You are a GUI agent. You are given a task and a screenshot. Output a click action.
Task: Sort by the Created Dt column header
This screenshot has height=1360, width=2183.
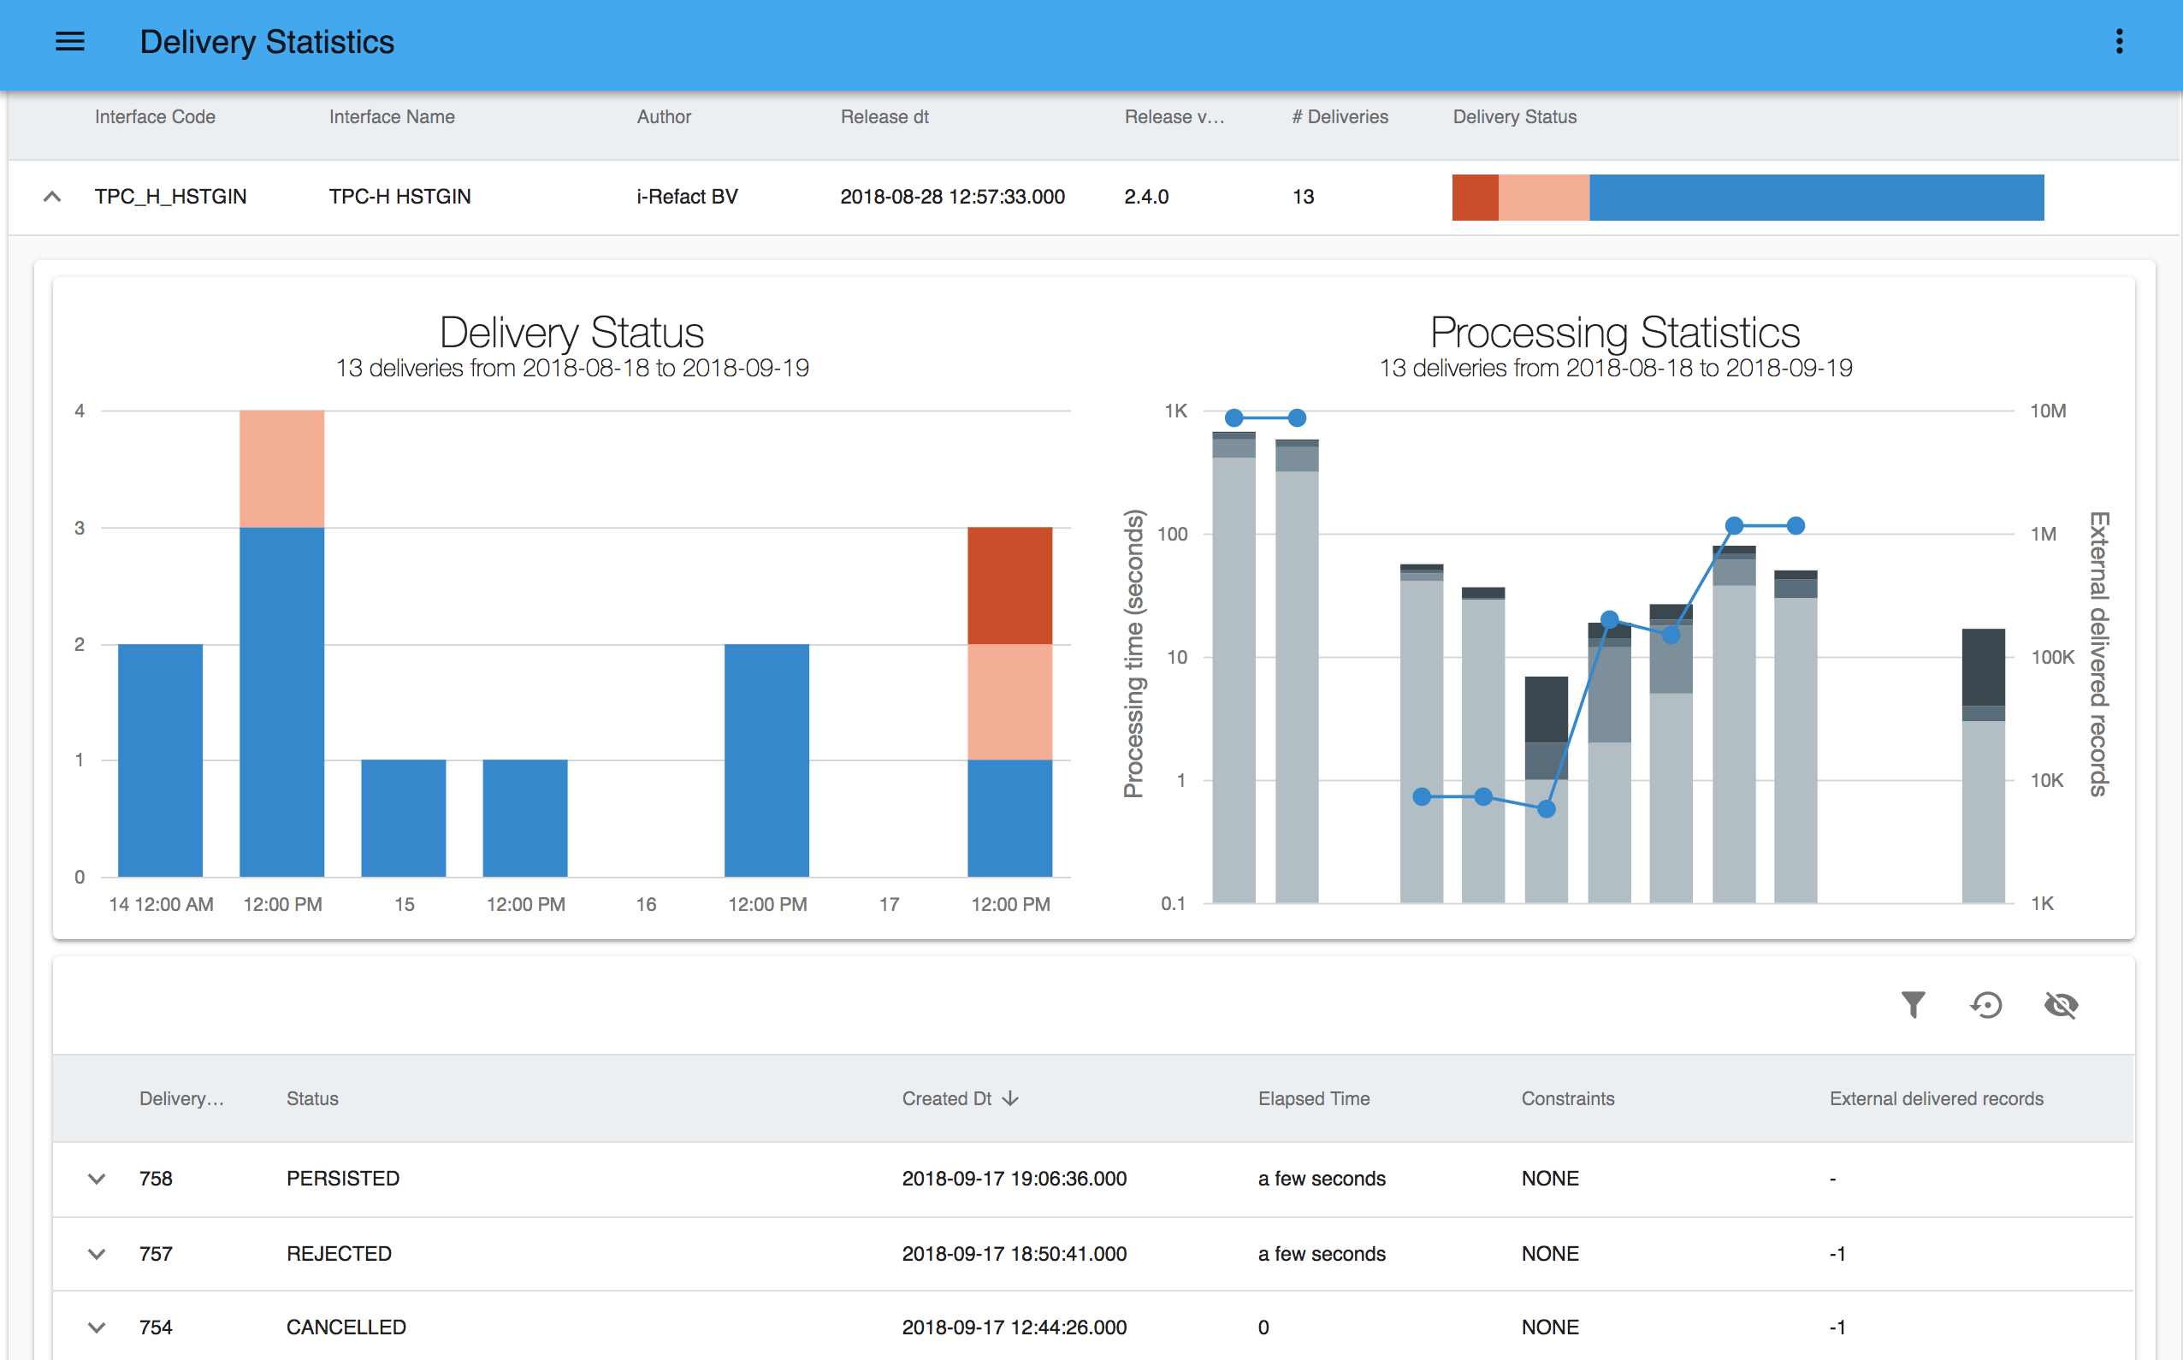(946, 1098)
